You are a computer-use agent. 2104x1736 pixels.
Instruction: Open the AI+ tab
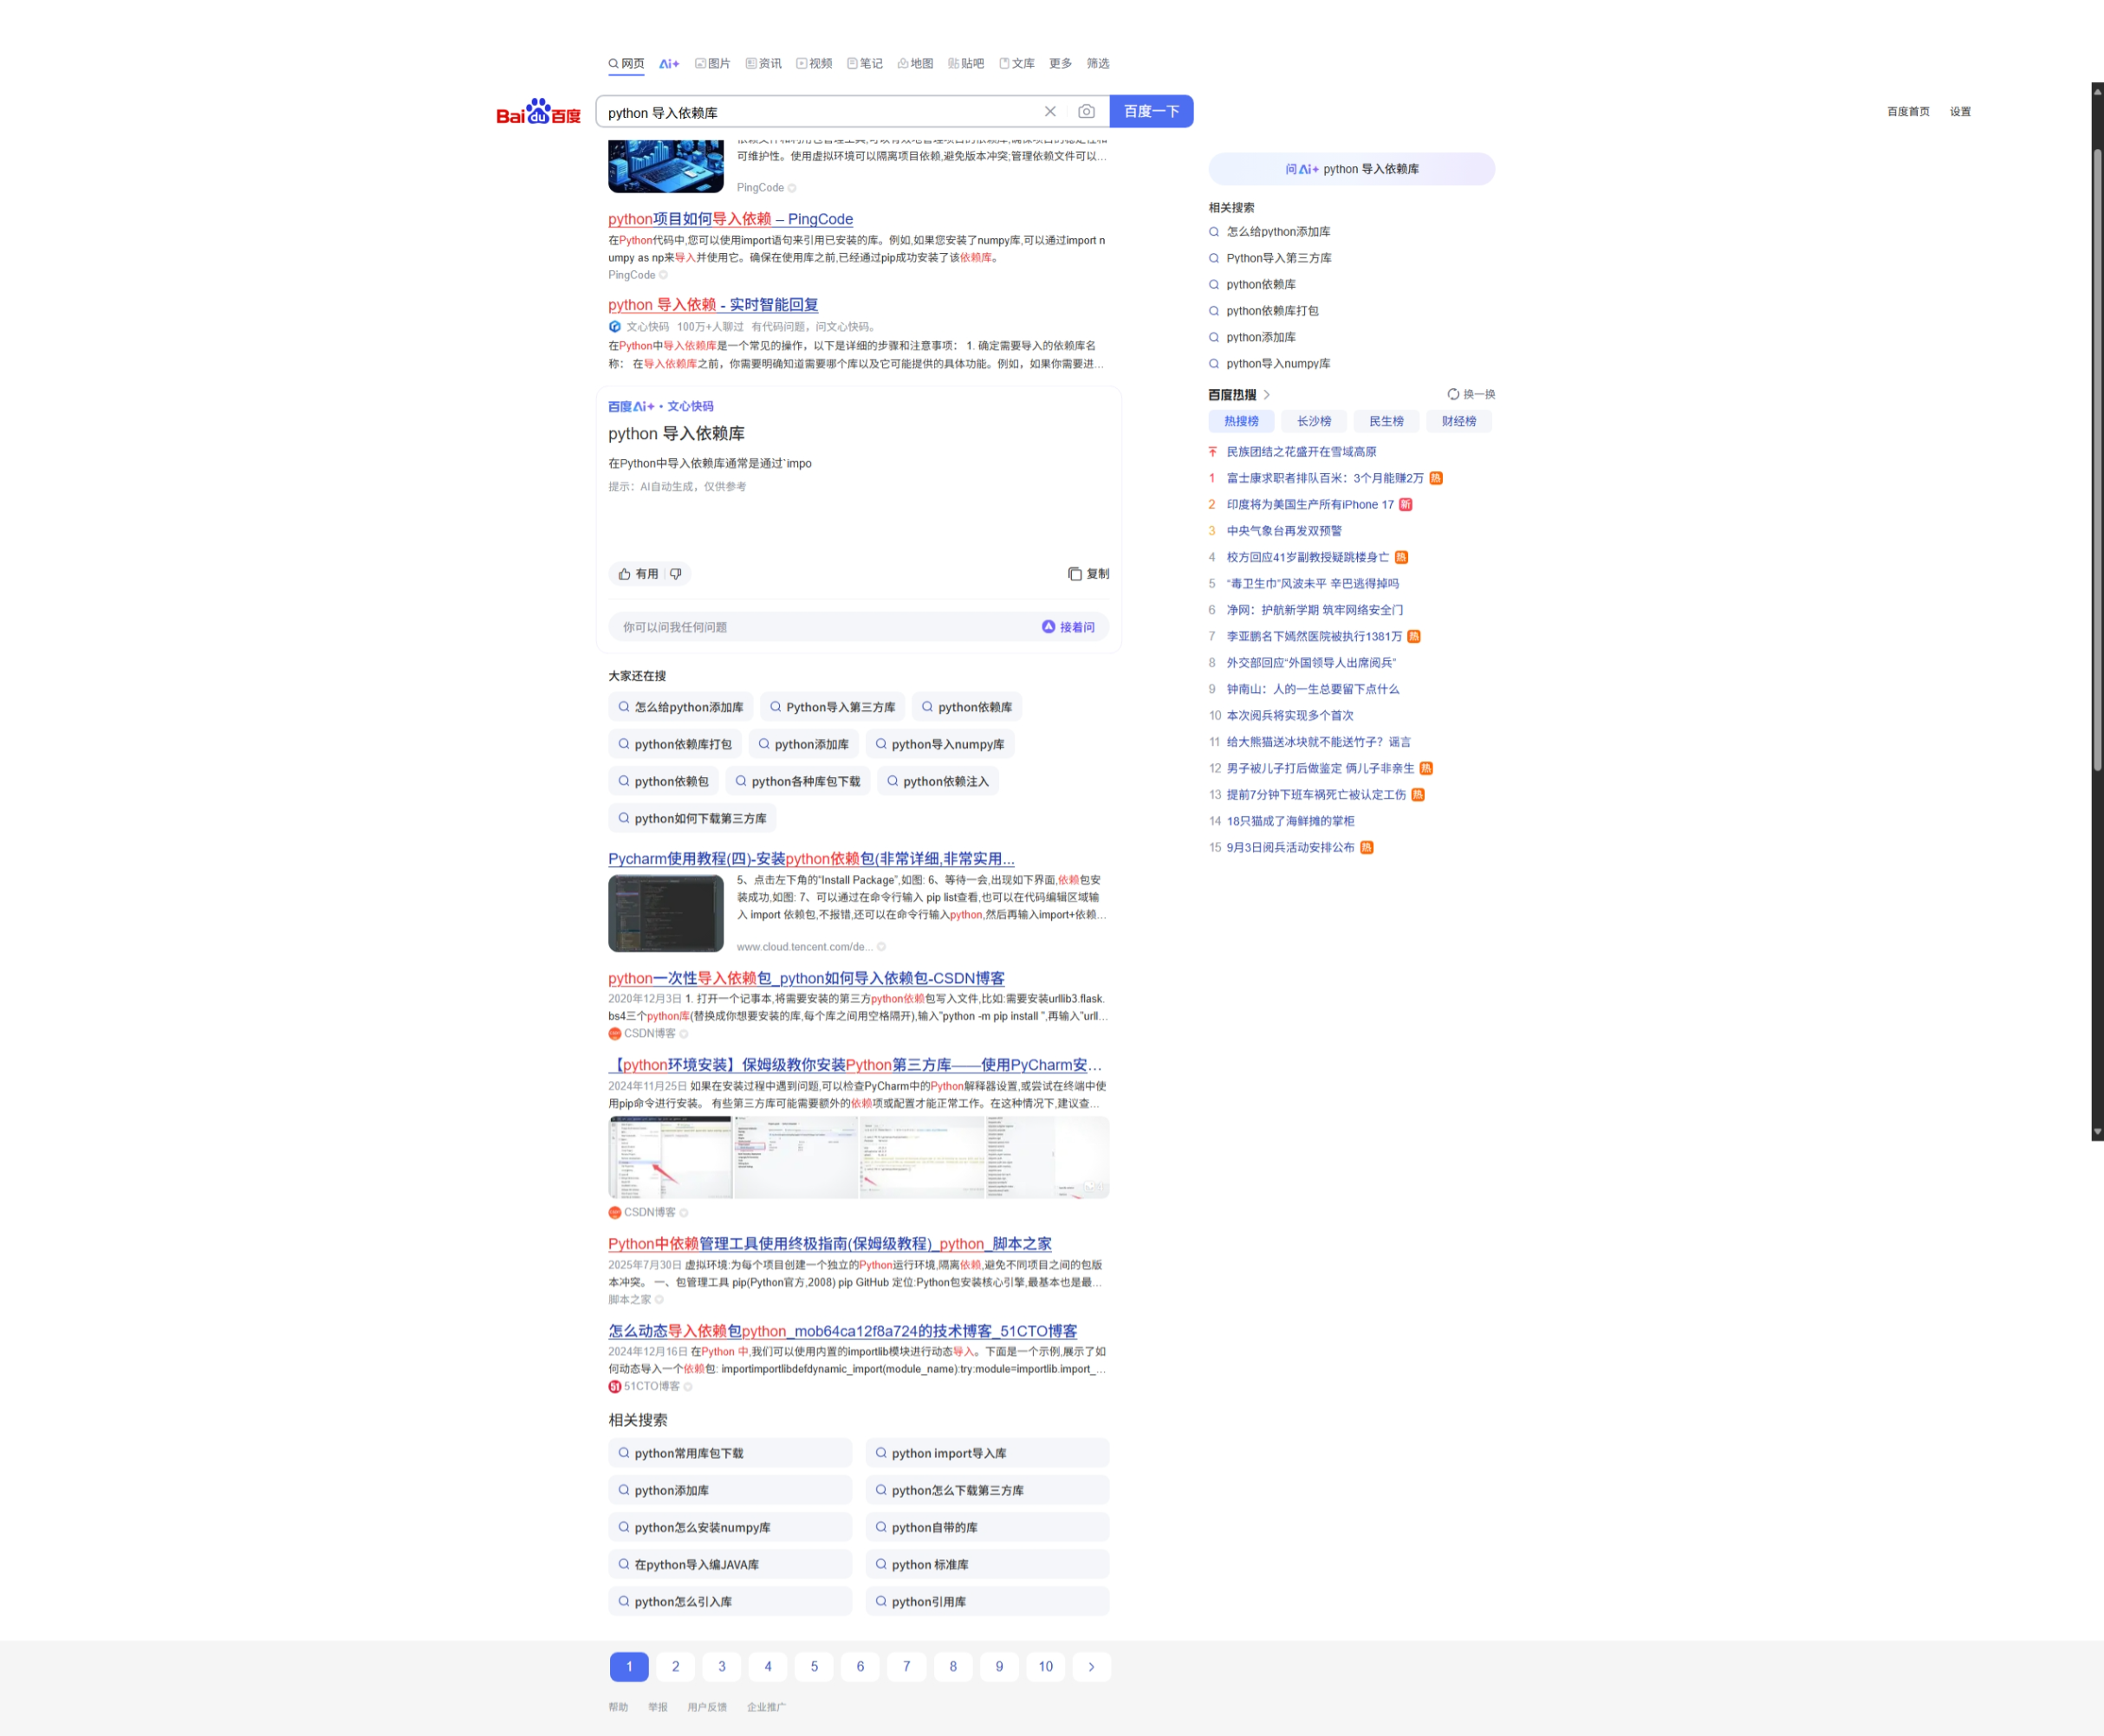click(x=669, y=64)
